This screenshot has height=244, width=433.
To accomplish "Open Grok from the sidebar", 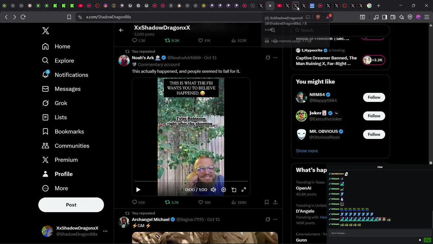I will click(54, 103).
